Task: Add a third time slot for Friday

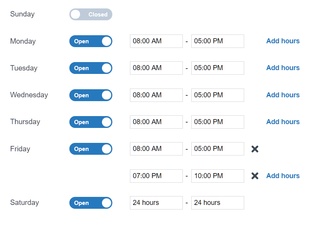Action: (283, 176)
